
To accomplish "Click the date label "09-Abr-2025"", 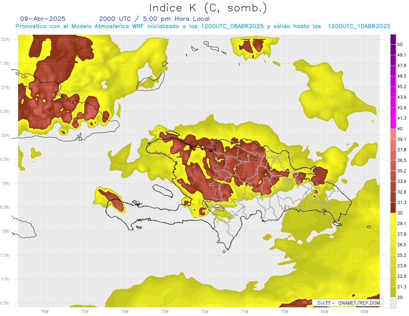I will click(43, 19).
